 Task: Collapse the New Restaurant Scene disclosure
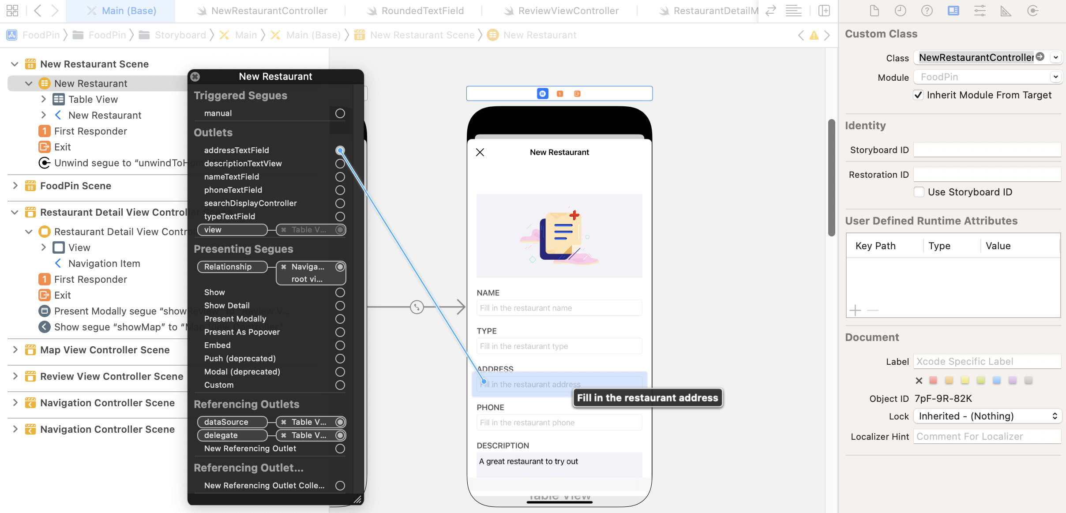[x=15, y=64]
